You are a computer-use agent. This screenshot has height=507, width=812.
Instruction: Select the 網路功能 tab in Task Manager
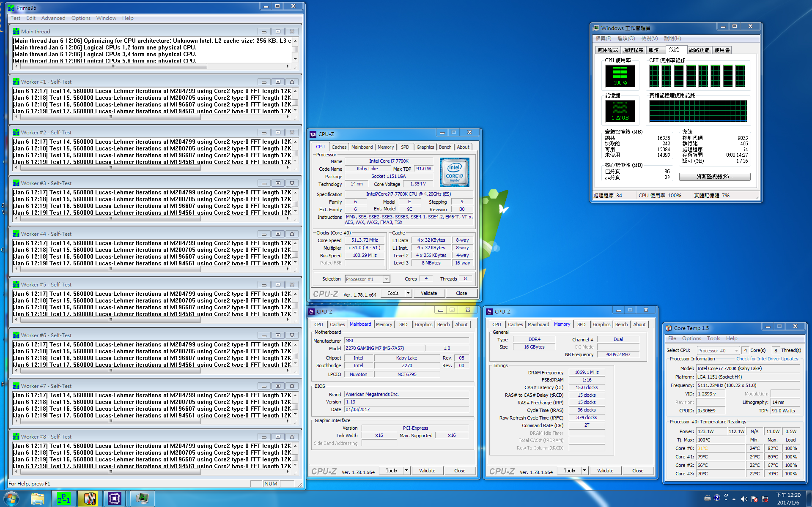click(699, 50)
